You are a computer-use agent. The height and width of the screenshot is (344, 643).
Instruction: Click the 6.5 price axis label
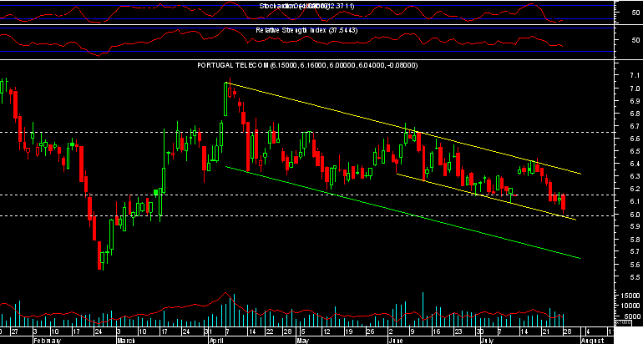(634, 151)
